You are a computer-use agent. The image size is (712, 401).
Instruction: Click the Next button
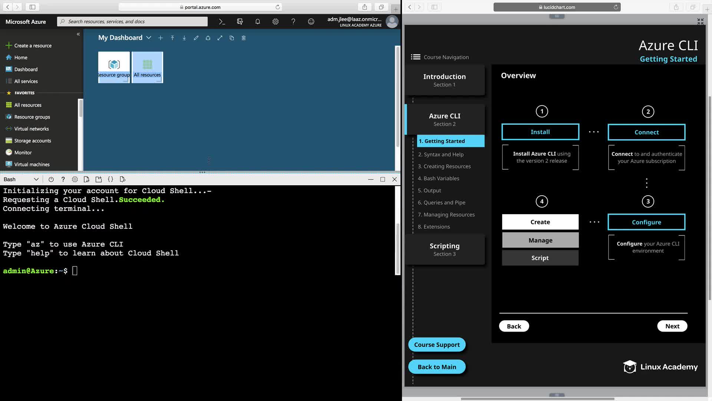pyautogui.click(x=672, y=326)
